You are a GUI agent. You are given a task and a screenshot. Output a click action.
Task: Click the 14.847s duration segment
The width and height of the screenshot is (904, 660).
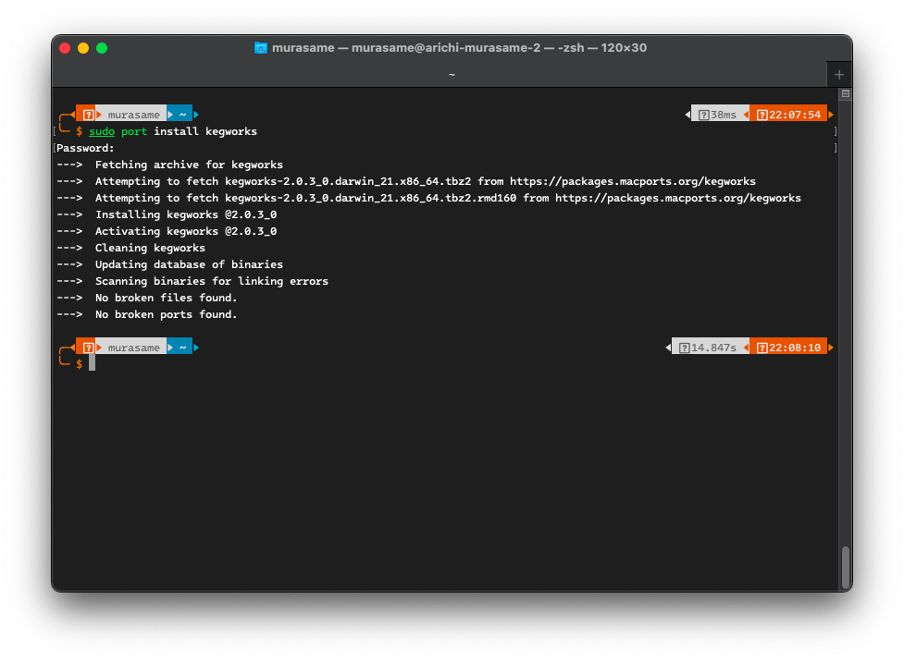[708, 348]
